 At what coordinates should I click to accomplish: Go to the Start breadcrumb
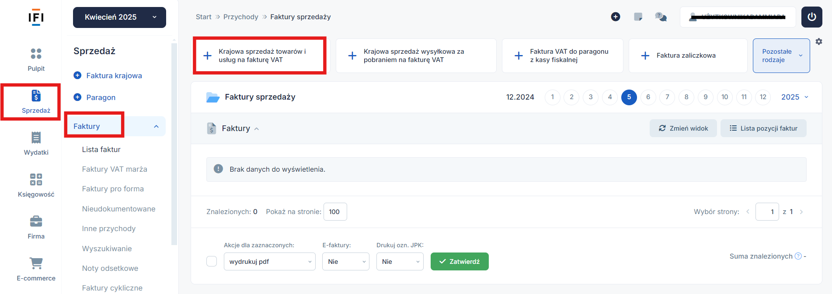204,17
